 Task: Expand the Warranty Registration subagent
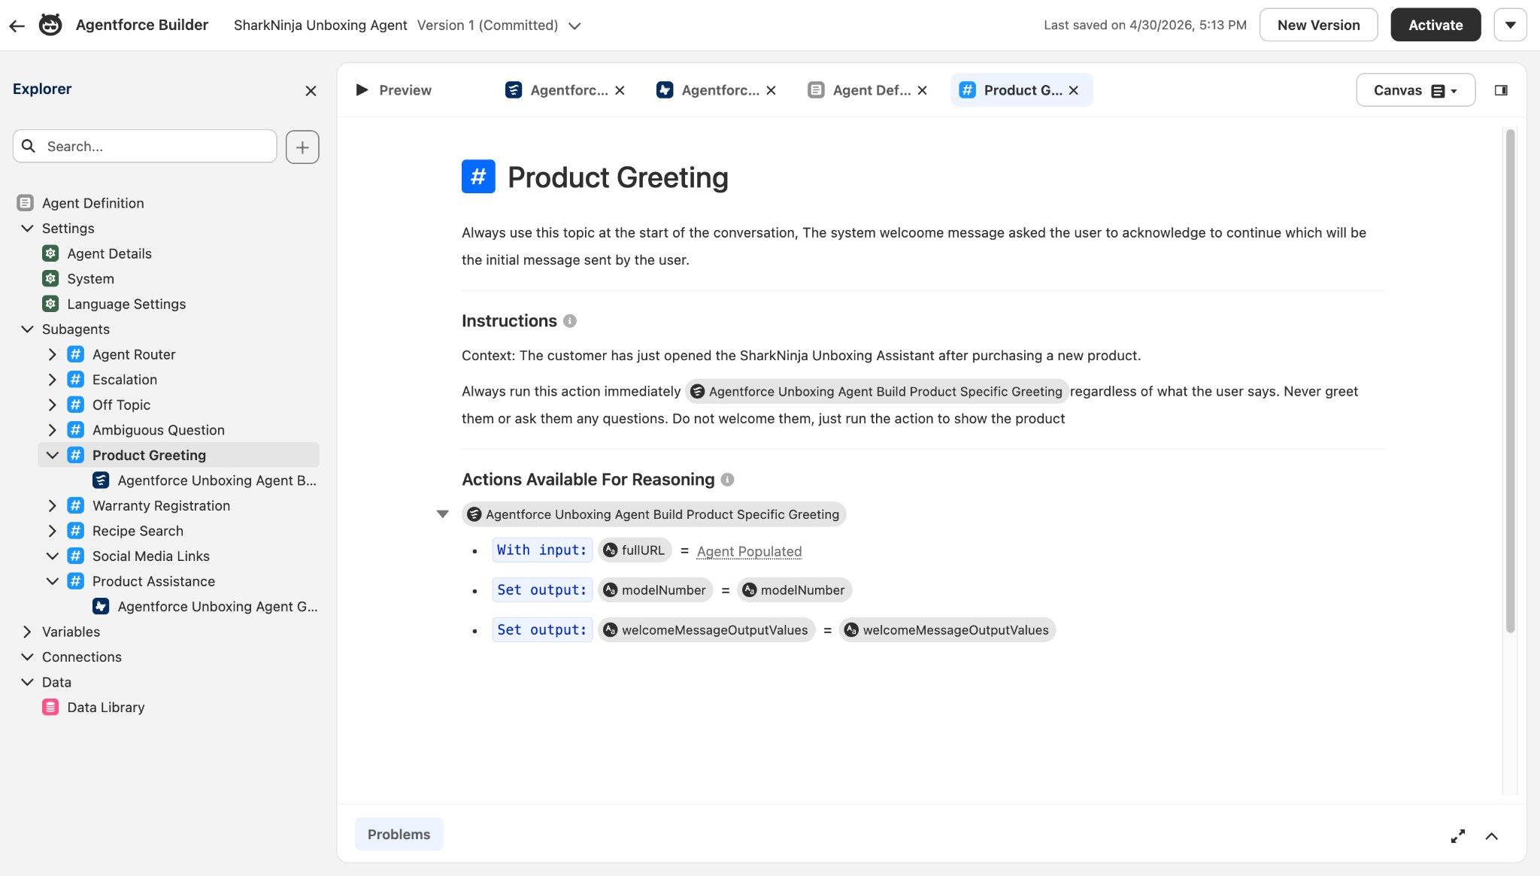[52, 506]
